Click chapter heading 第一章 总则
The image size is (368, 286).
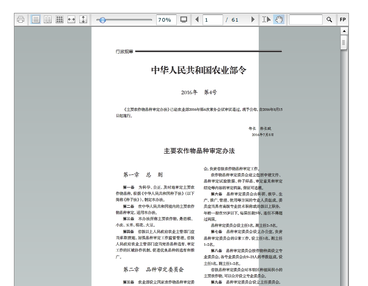(x=143, y=175)
